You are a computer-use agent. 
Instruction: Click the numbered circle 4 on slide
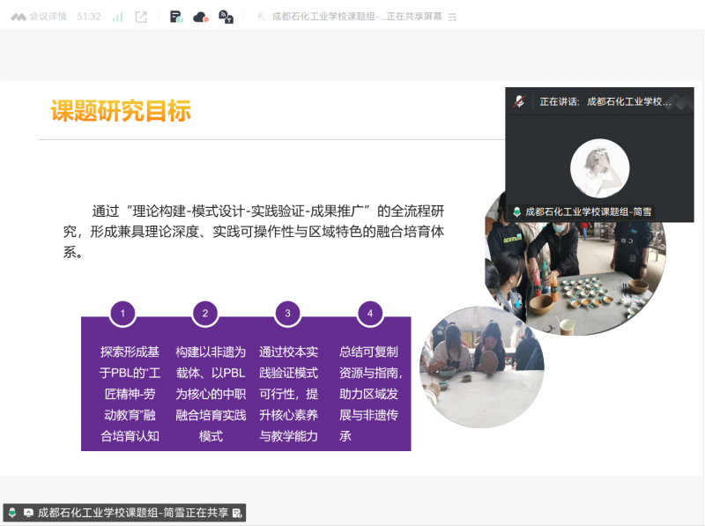370,313
